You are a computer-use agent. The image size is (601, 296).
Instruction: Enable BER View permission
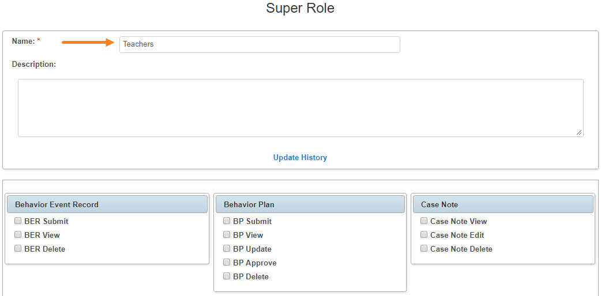[x=18, y=235]
